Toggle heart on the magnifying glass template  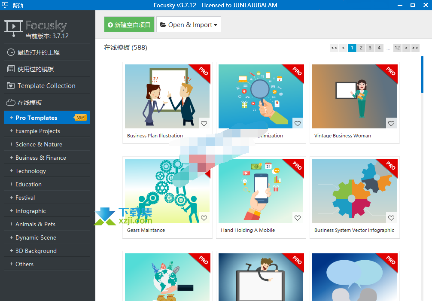pyautogui.click(x=298, y=123)
